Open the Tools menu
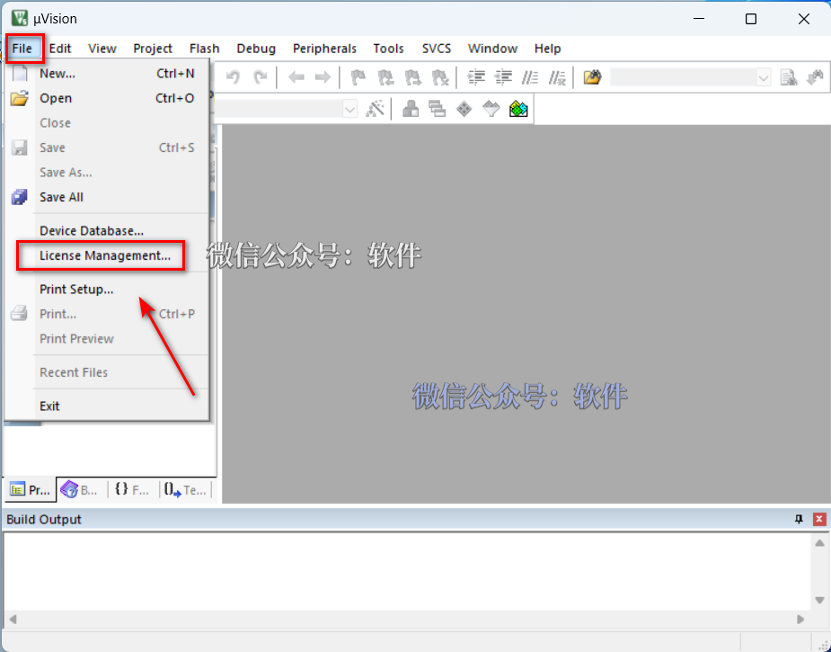 (388, 49)
